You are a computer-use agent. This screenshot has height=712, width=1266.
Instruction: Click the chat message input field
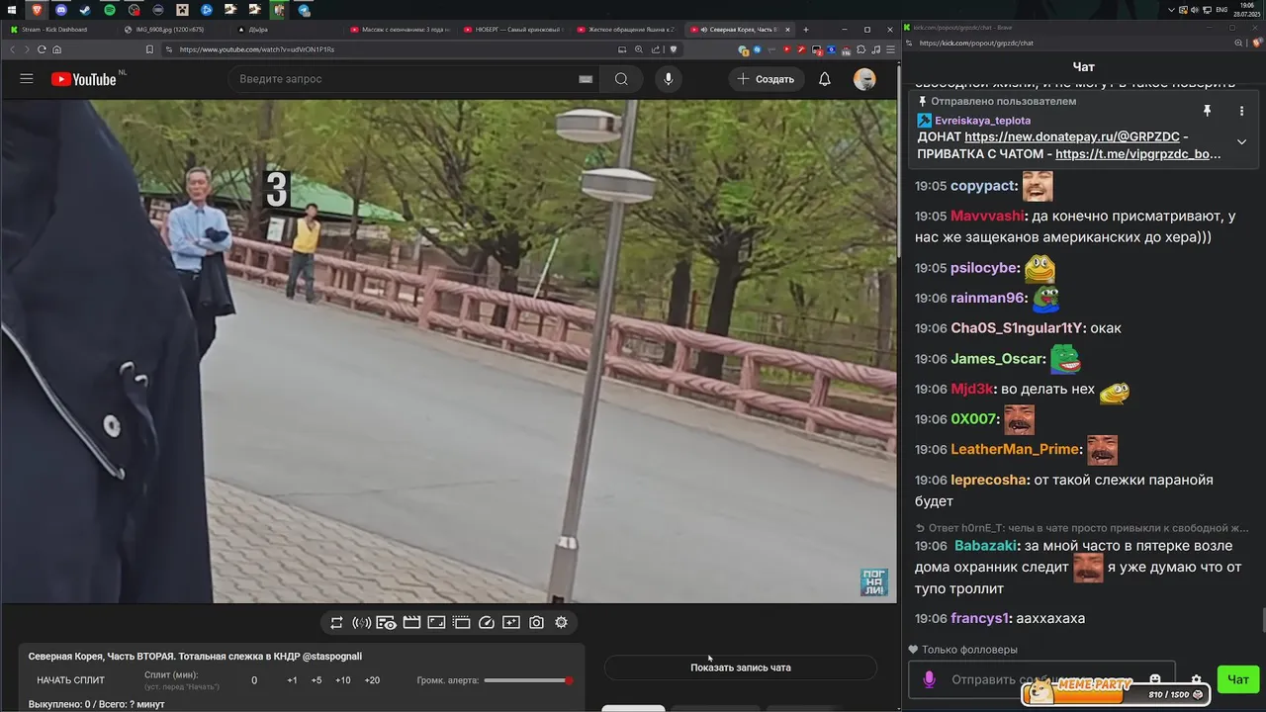tap(1040, 679)
